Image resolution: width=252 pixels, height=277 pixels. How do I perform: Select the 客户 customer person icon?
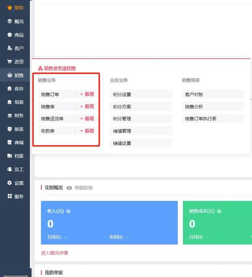tap(10, 48)
